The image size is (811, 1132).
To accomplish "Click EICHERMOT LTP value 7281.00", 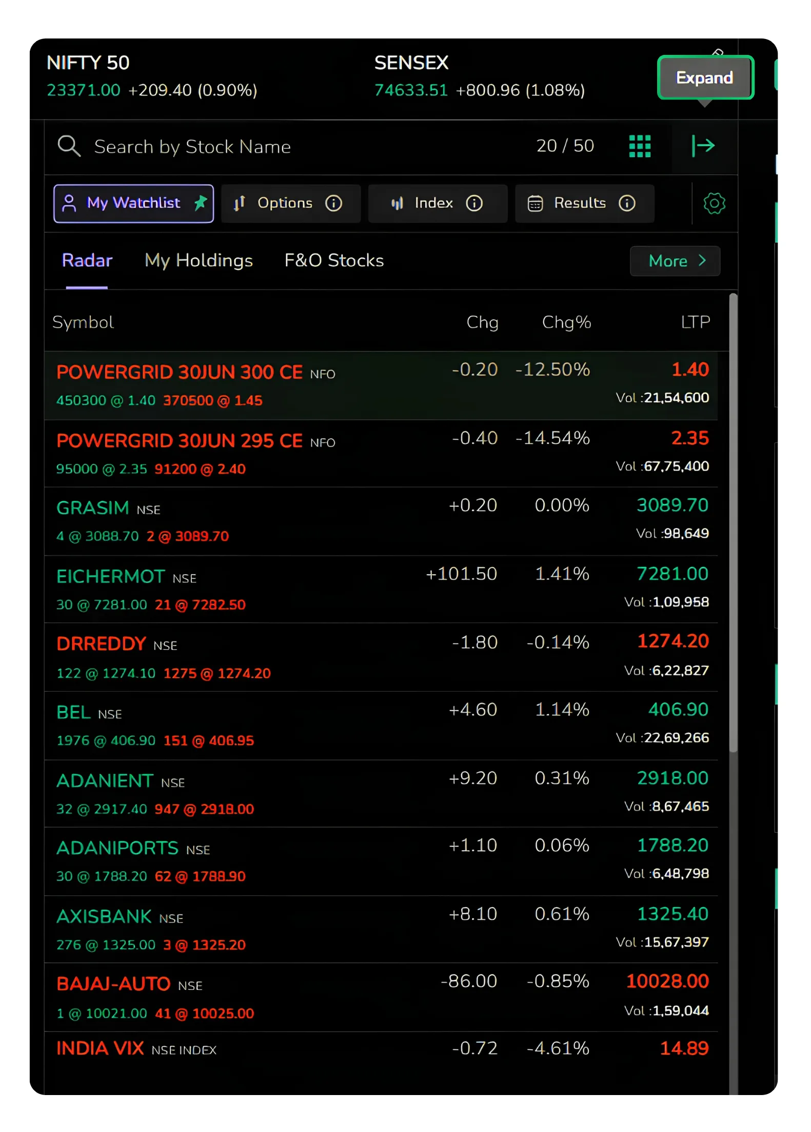I will 672,574.
